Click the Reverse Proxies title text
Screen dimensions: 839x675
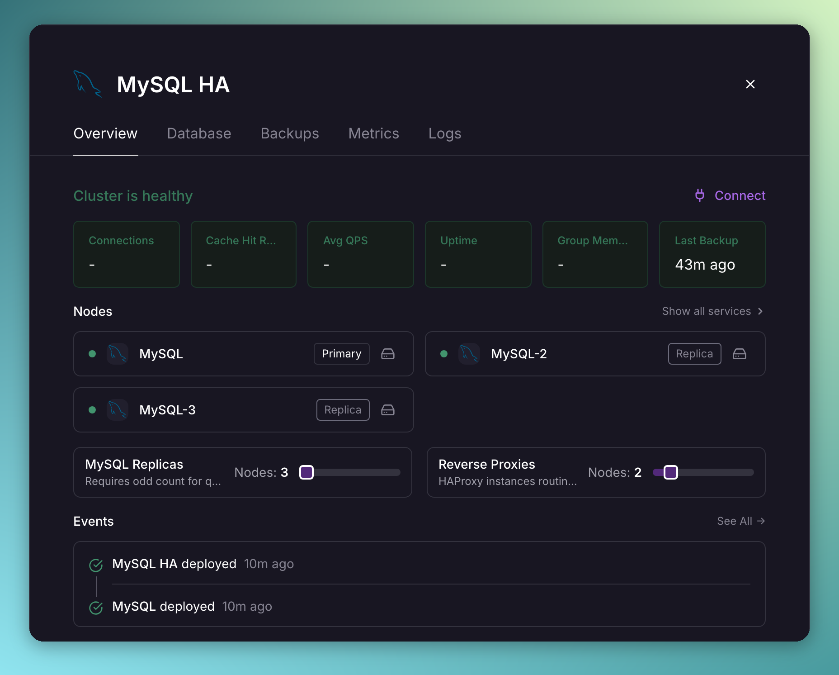(487, 464)
